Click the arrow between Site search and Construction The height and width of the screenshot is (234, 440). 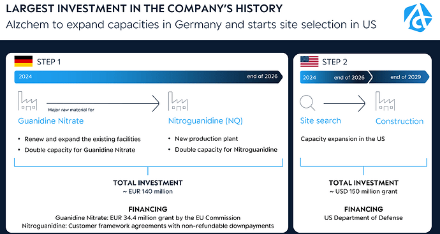click(x=344, y=103)
